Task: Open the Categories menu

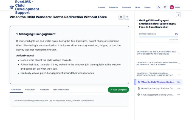Action: 113,7
